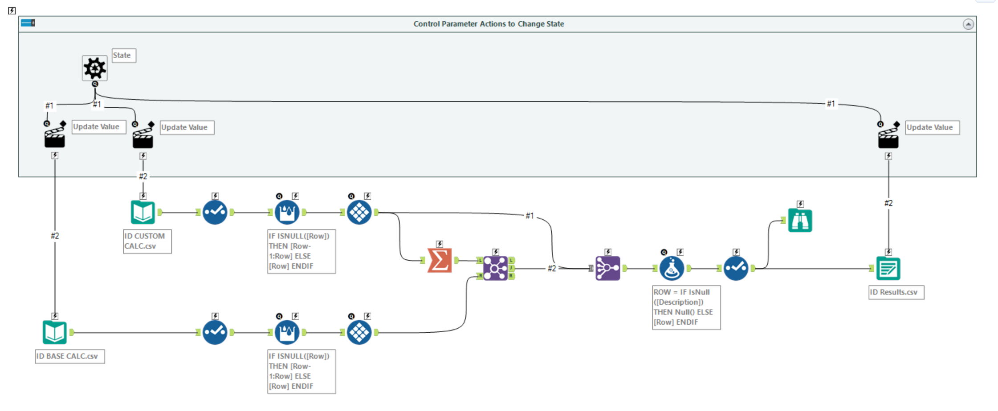Click the Formula tool's output anchor
The height and width of the screenshot is (411, 998).
(688, 268)
